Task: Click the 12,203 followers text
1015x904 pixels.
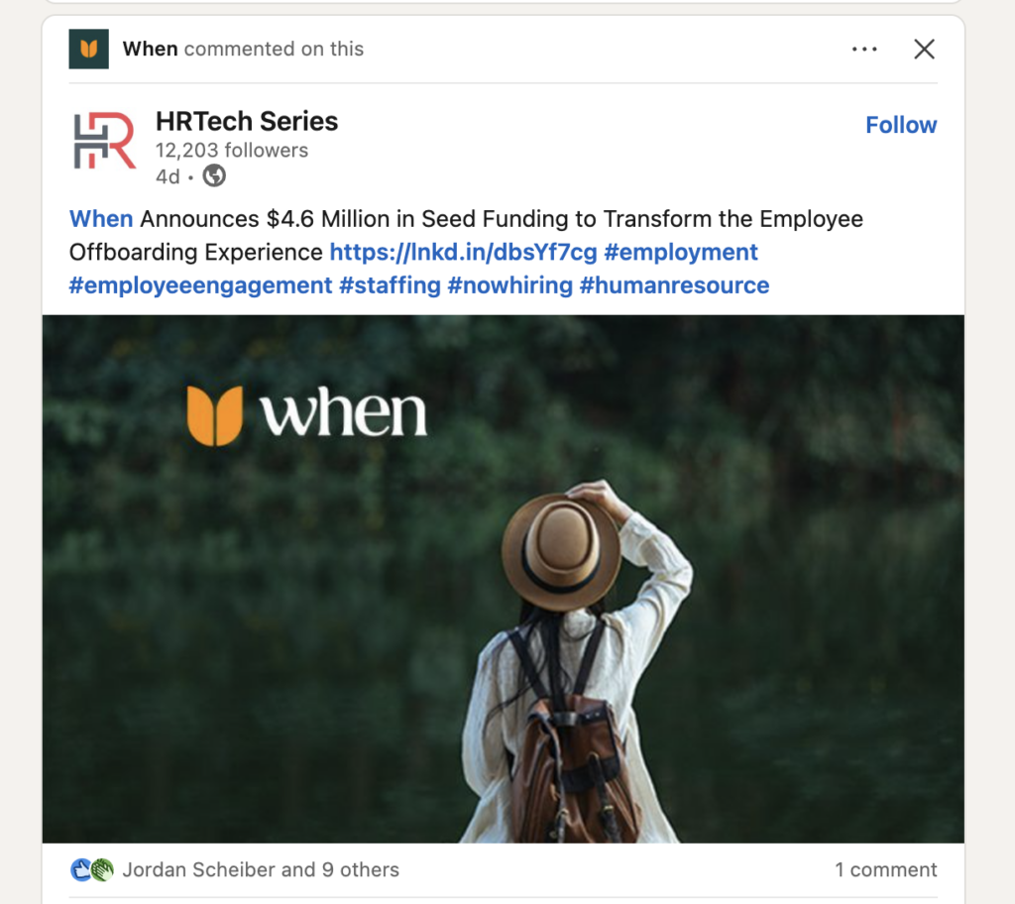Action: 232,151
